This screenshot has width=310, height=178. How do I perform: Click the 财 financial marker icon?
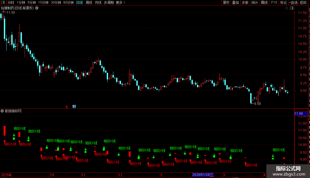[x=74, y=107]
